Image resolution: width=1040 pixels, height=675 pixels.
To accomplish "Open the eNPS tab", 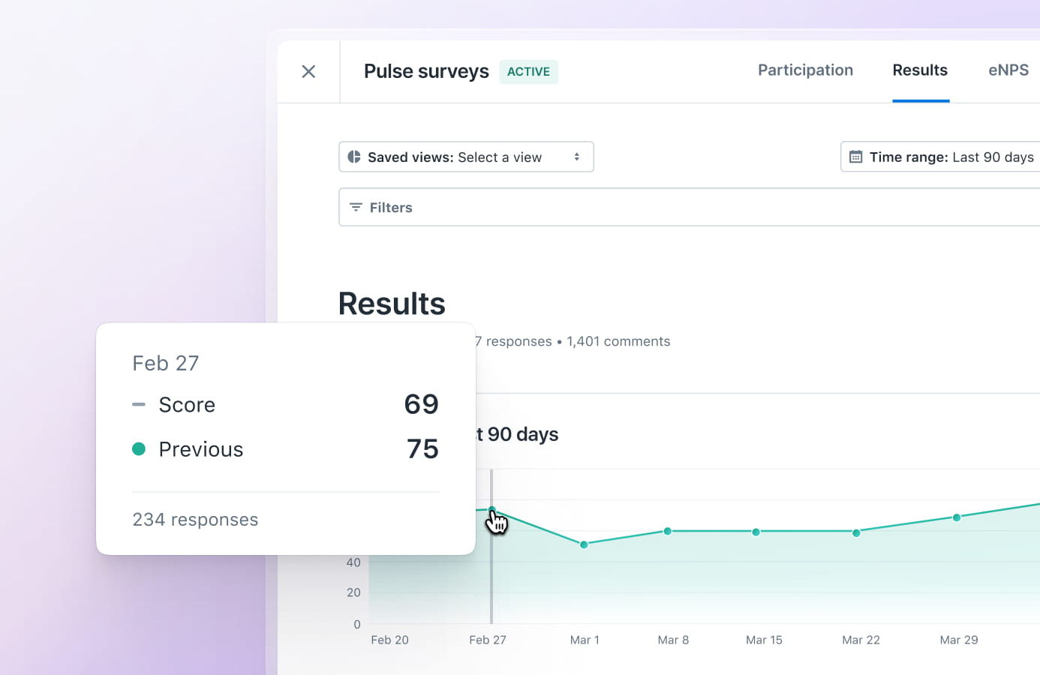I will pos(1008,70).
